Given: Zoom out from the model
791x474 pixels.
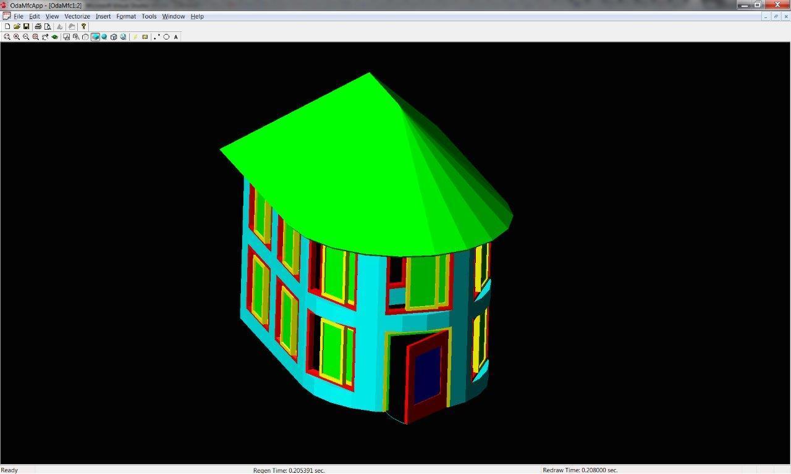Looking at the screenshot, I should pyautogui.click(x=26, y=36).
